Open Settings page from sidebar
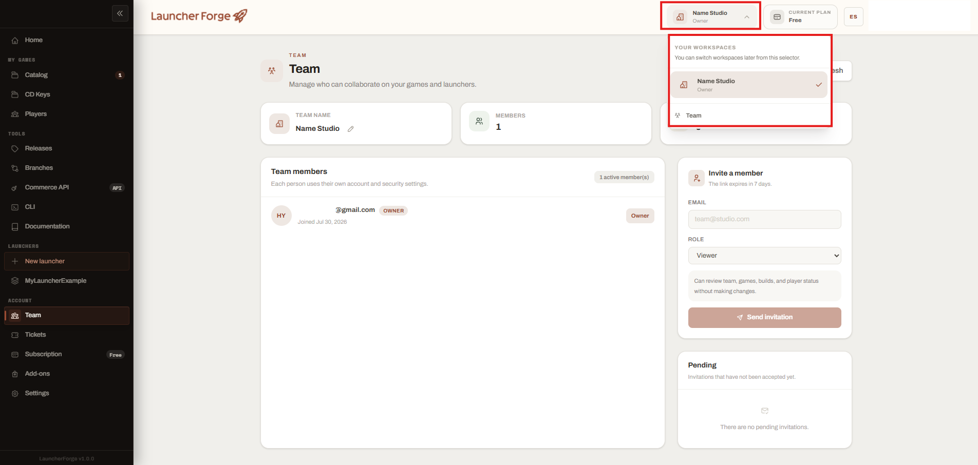Viewport: 978px width, 465px height. click(x=67, y=393)
